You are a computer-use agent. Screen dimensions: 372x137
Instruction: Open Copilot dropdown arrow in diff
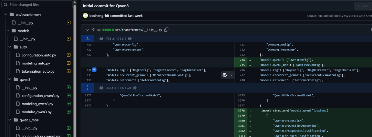(x=231, y=75)
